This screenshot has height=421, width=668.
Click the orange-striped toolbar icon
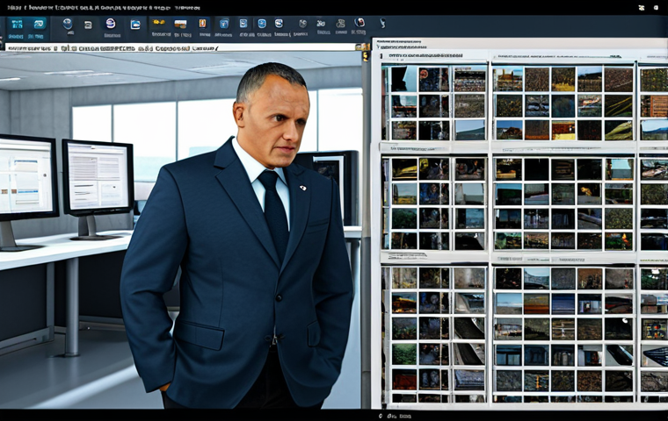[x=180, y=25]
